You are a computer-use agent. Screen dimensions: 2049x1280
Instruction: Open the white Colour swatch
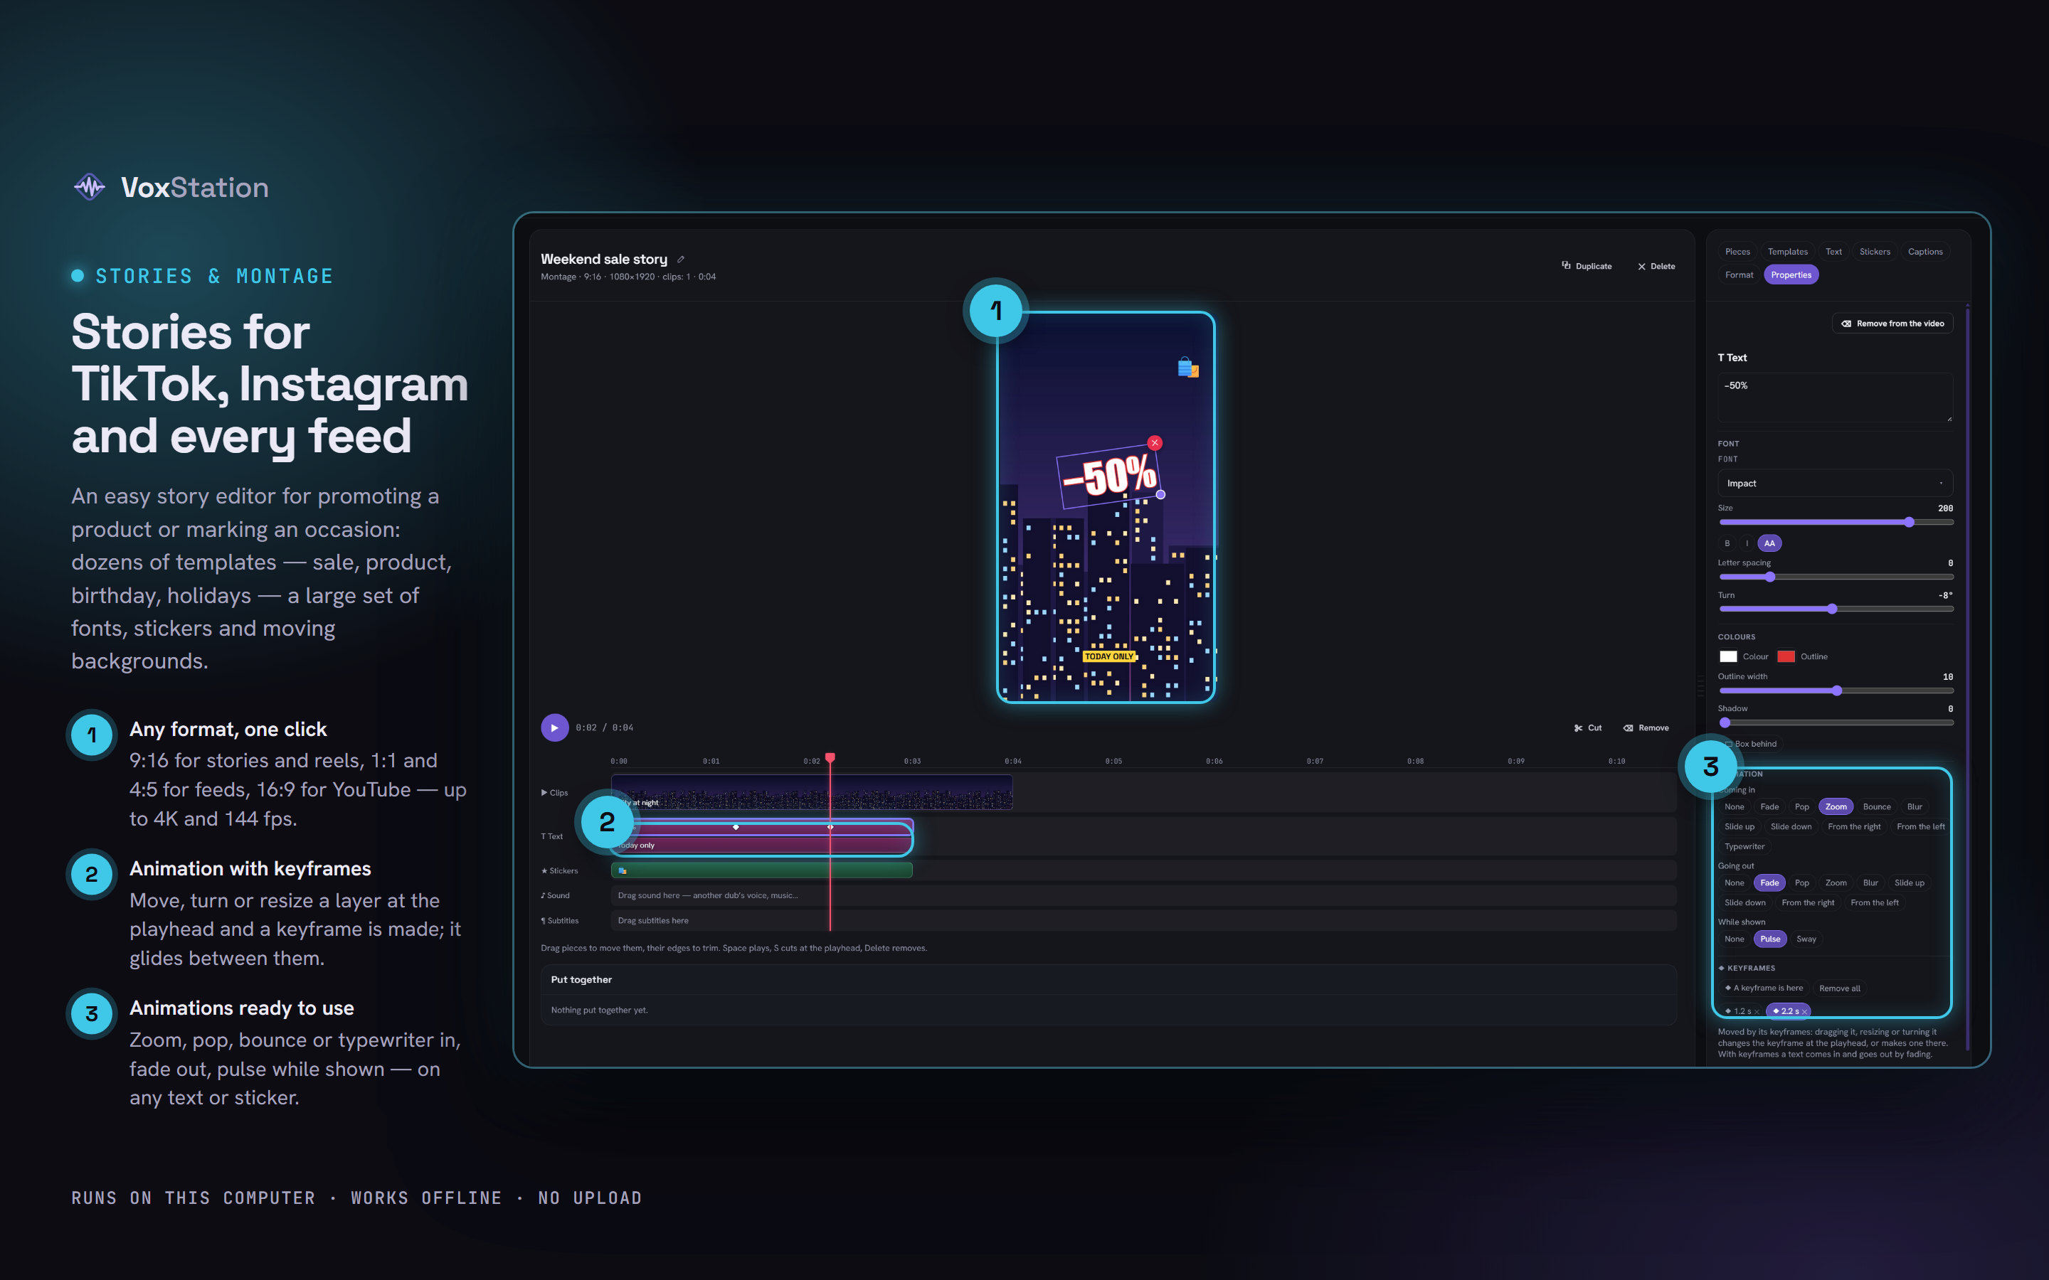click(1728, 656)
